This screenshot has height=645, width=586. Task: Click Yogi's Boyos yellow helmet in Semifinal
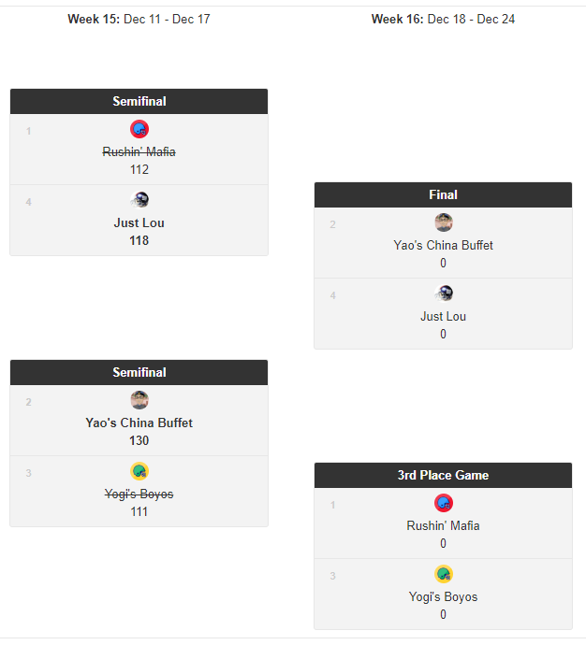(x=139, y=471)
